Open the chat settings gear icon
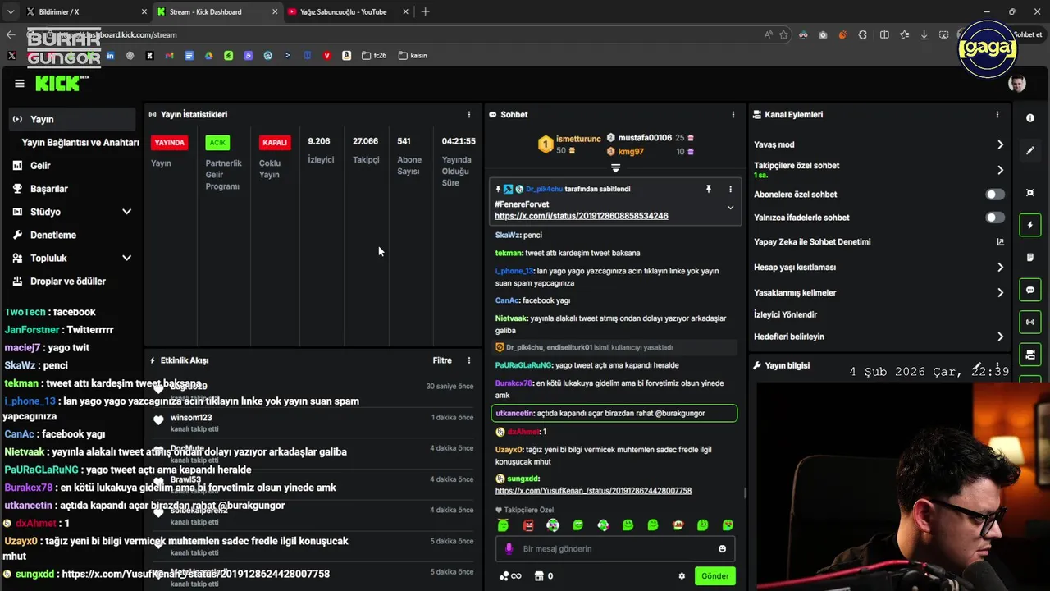 click(x=682, y=576)
